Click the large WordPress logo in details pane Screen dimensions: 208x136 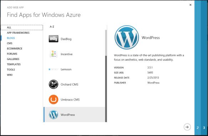(x=127, y=37)
